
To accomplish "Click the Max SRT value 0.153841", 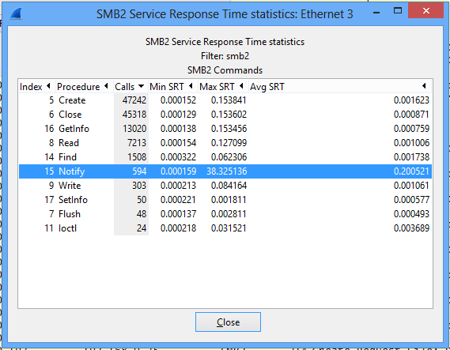I will 229,100.
